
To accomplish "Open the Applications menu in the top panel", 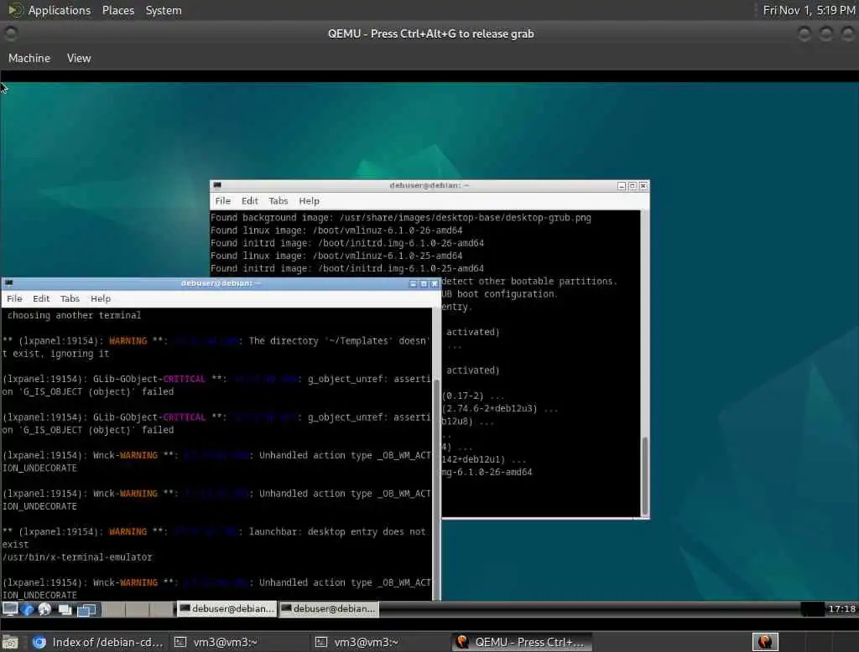I will point(60,10).
